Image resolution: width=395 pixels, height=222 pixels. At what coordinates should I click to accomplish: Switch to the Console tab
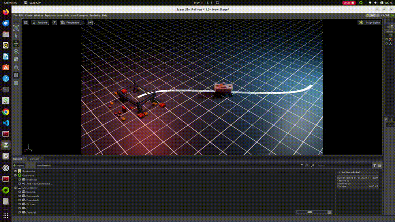point(34,159)
